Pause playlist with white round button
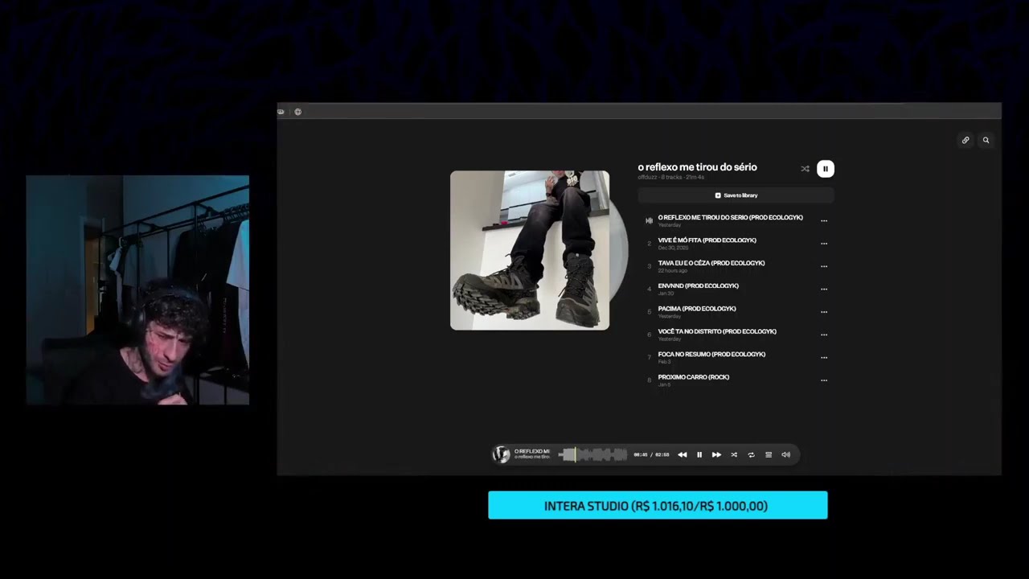This screenshot has width=1029, height=579. tap(825, 169)
